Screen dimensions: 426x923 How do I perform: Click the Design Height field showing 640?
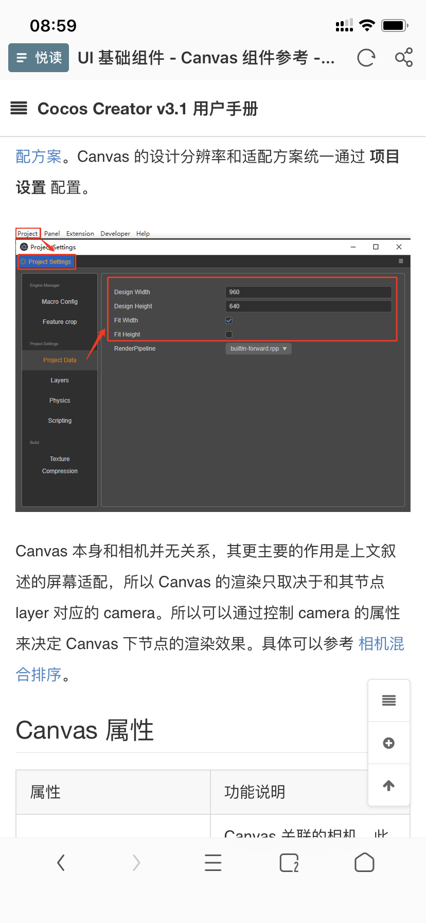pyautogui.click(x=309, y=306)
